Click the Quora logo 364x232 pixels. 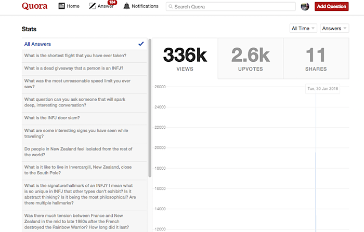[34, 6]
